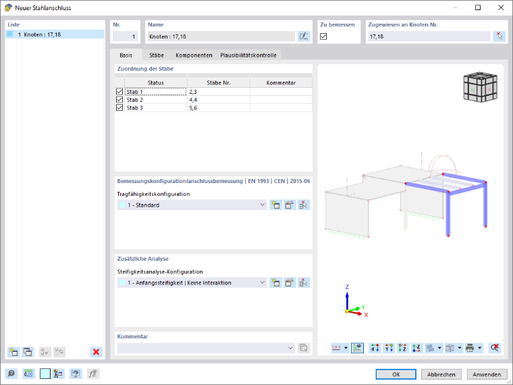Screen dimensions: 513x385
Task: Click the transparent box icon in the preview toolbar
Action: (x=450, y=348)
